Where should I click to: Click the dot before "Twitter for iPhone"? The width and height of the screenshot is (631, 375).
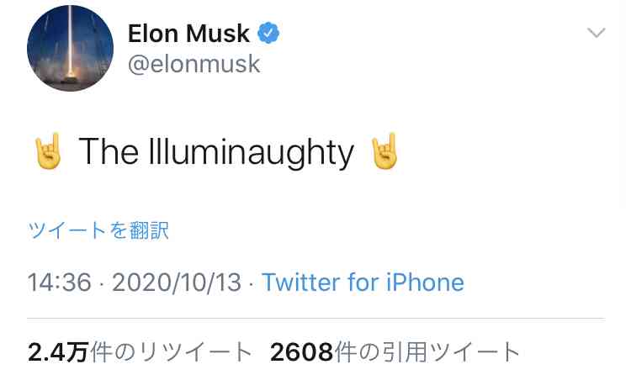pyautogui.click(x=252, y=283)
